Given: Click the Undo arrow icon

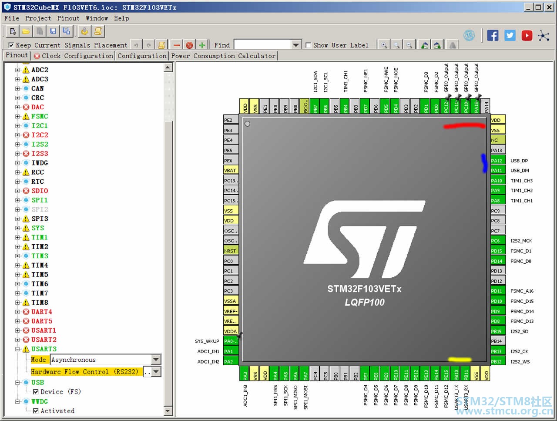Looking at the screenshot, I should (136, 45).
